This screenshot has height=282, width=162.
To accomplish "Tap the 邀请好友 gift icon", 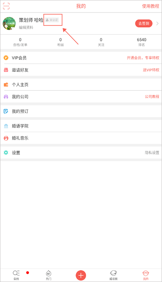I will click(6, 70).
